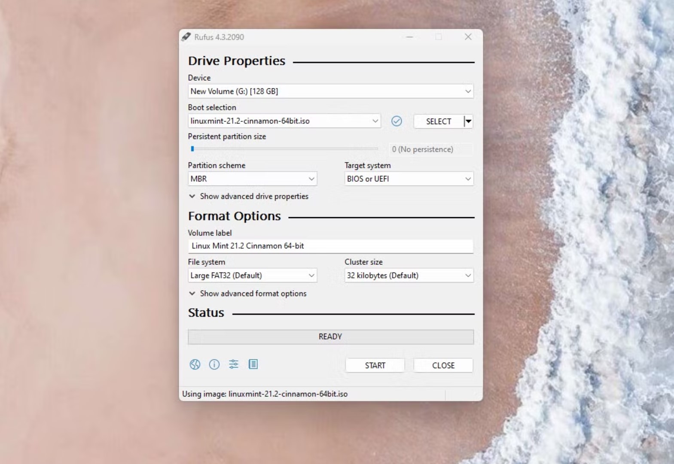Click the 'Drive Properties' heading
This screenshot has height=464, width=674.
click(237, 61)
